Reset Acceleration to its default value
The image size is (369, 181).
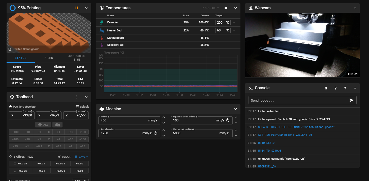coord(156,133)
